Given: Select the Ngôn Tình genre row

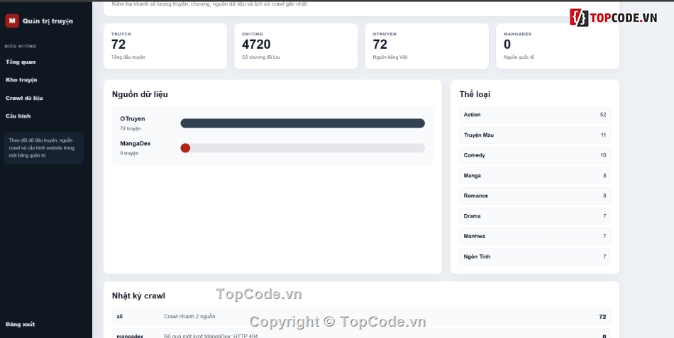Looking at the screenshot, I should pyautogui.click(x=535, y=257).
